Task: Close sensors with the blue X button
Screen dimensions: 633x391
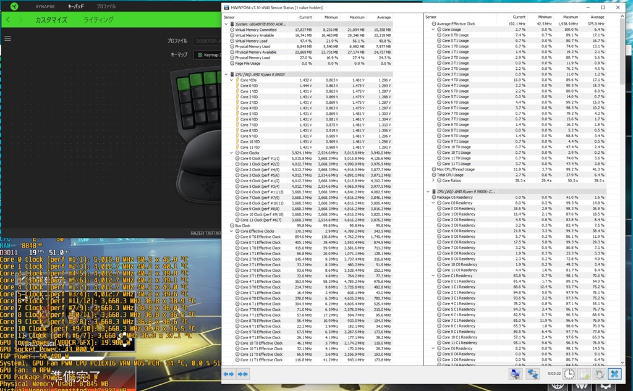Action: (x=614, y=374)
